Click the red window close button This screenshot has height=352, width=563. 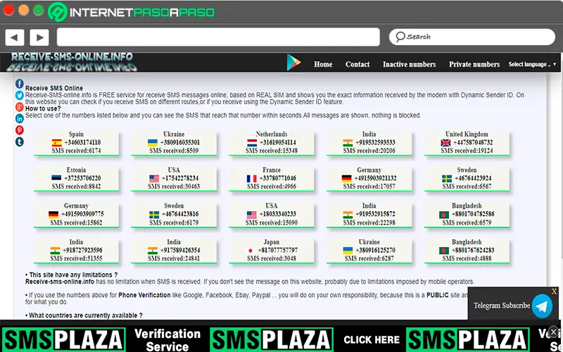point(8,10)
